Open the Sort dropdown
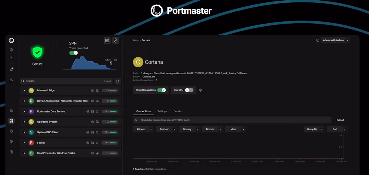This screenshot has width=369, height=175. click(337, 129)
